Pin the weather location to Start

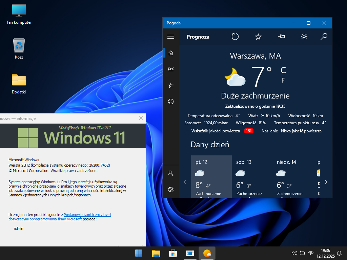pos(281,37)
